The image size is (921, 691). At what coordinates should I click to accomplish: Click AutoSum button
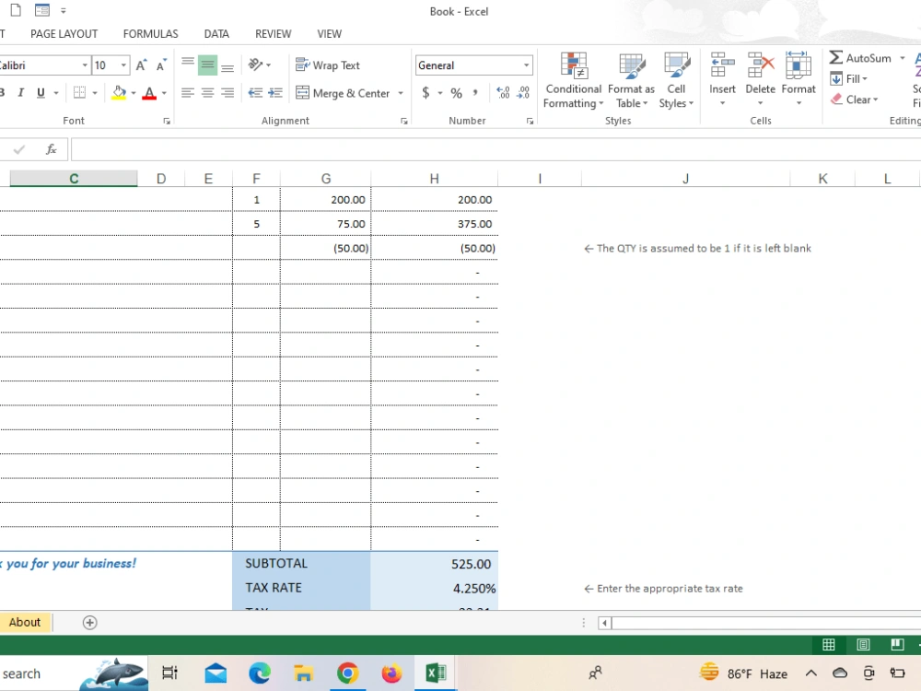[x=861, y=57]
